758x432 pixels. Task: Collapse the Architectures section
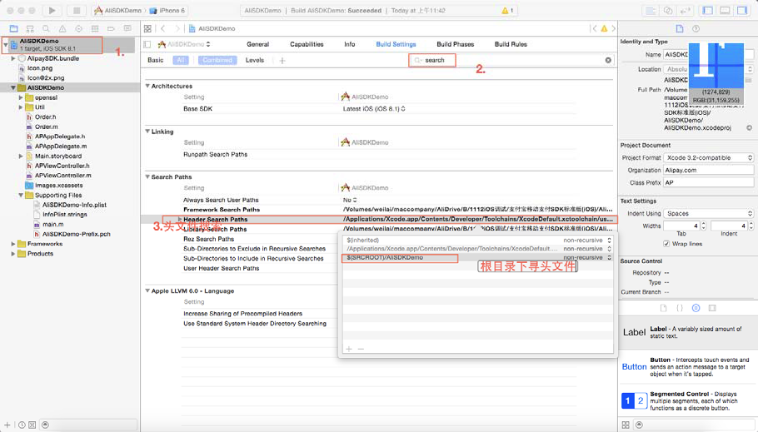click(147, 86)
